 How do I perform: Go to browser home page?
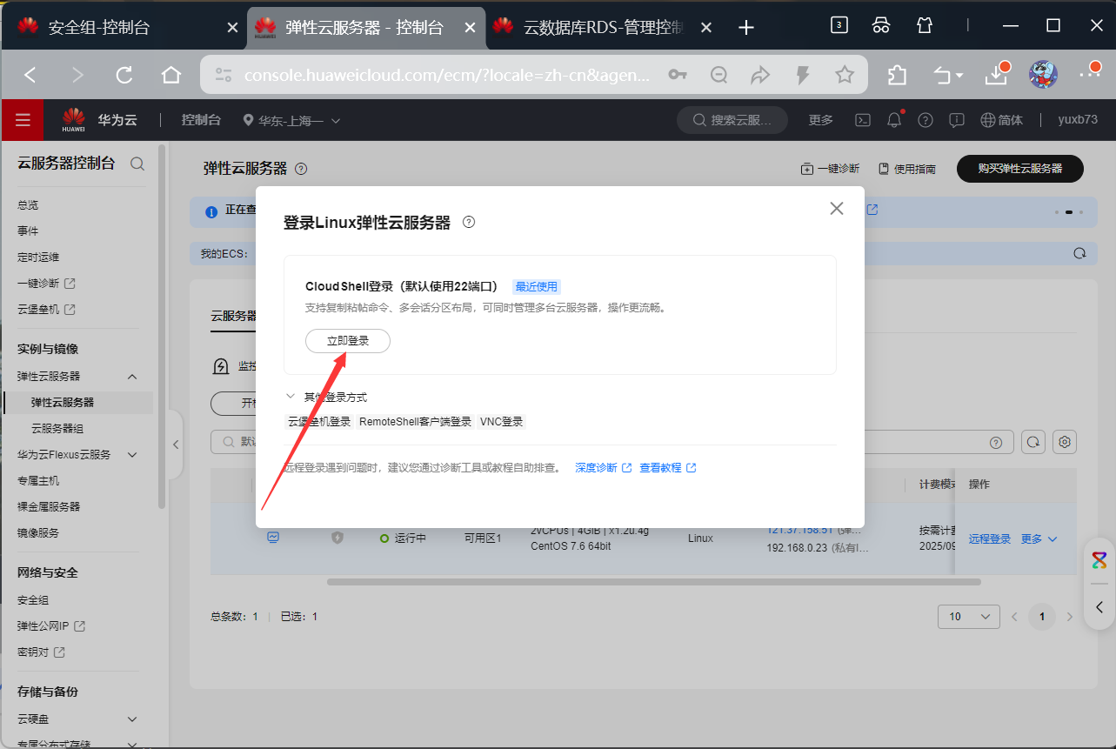coord(171,75)
